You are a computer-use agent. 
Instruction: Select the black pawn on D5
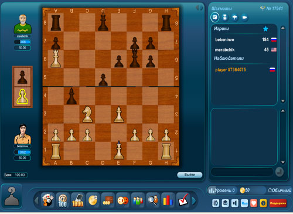[103, 80]
